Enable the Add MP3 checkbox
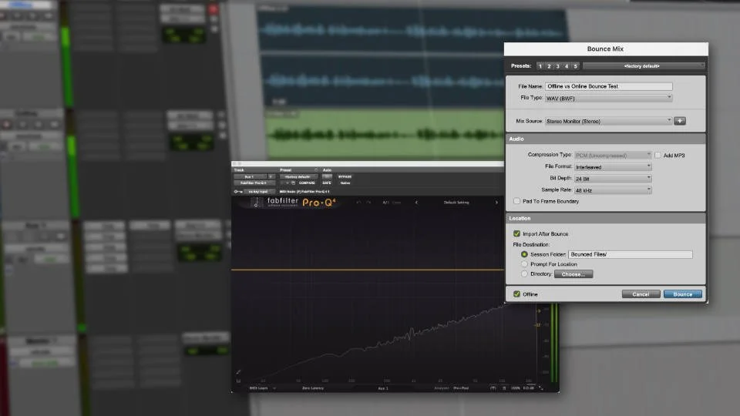740x416 pixels. 658,155
